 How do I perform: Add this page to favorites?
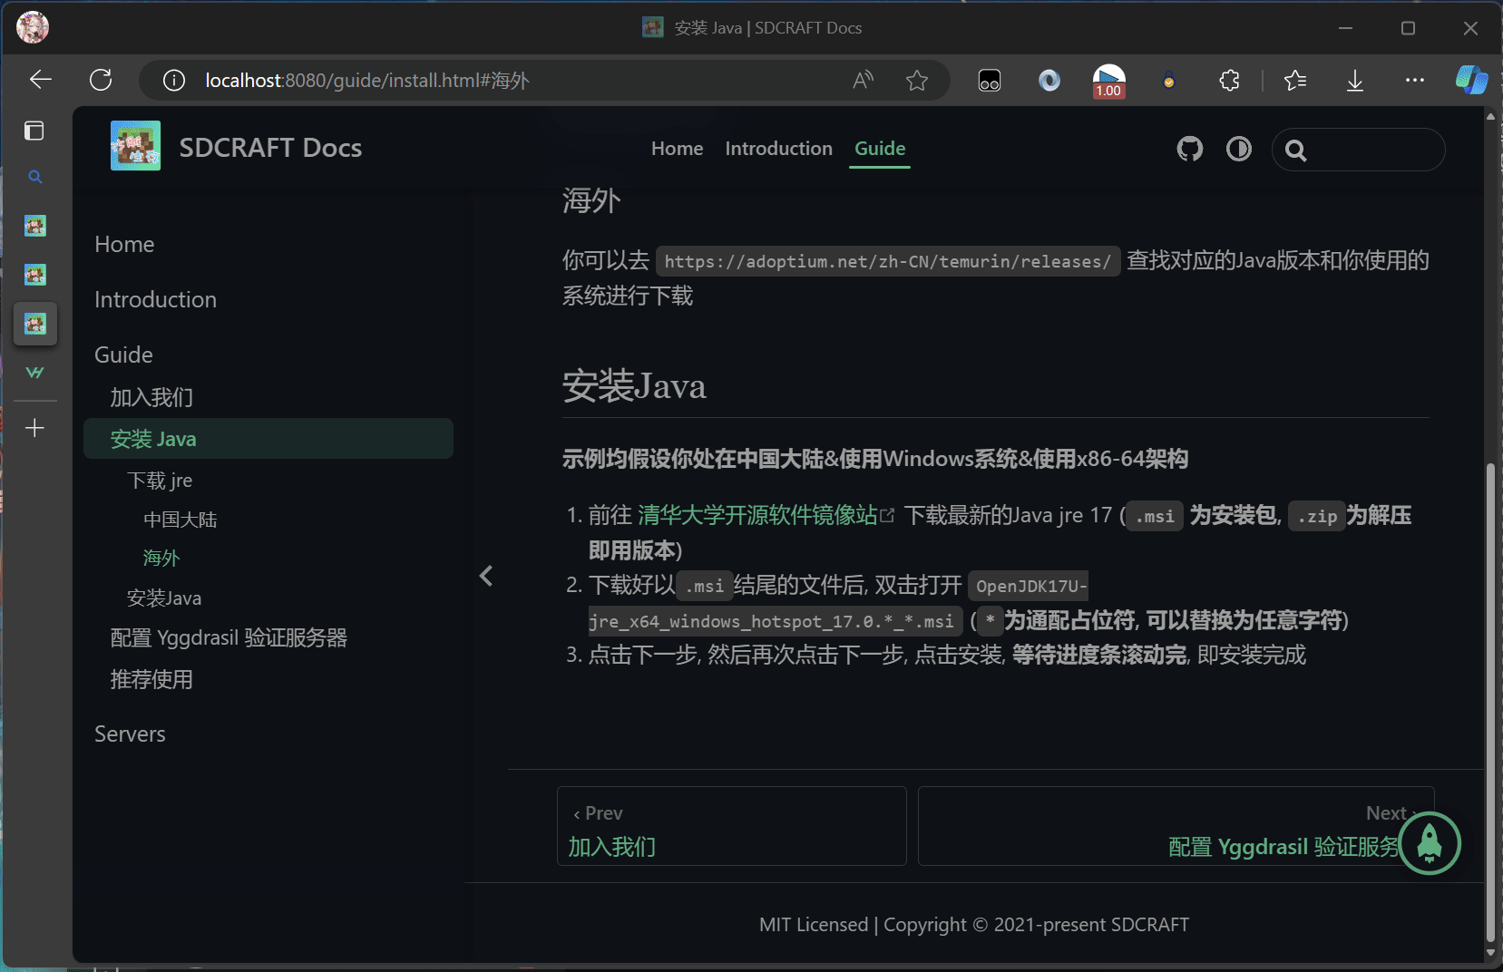916,81
